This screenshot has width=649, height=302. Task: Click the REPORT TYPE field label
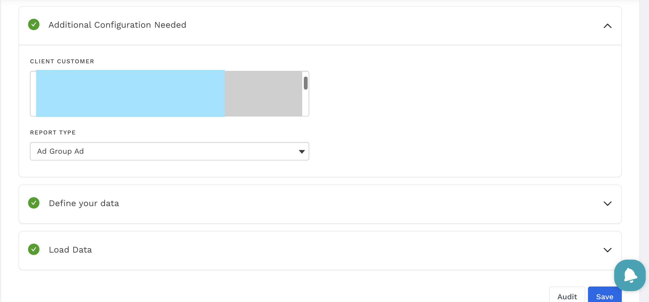(x=53, y=133)
